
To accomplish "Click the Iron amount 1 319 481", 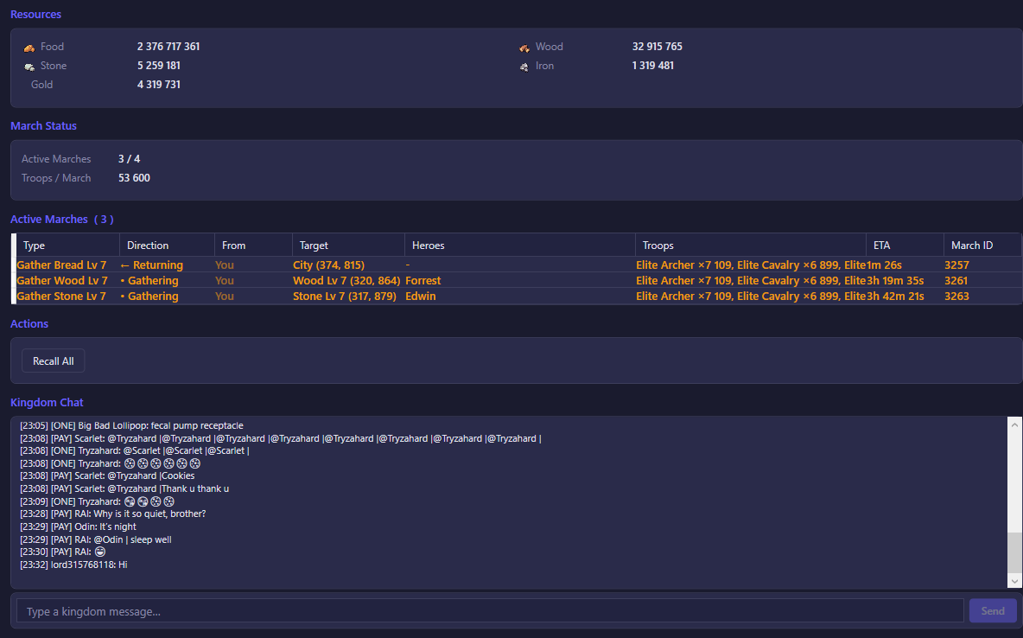I will click(652, 66).
